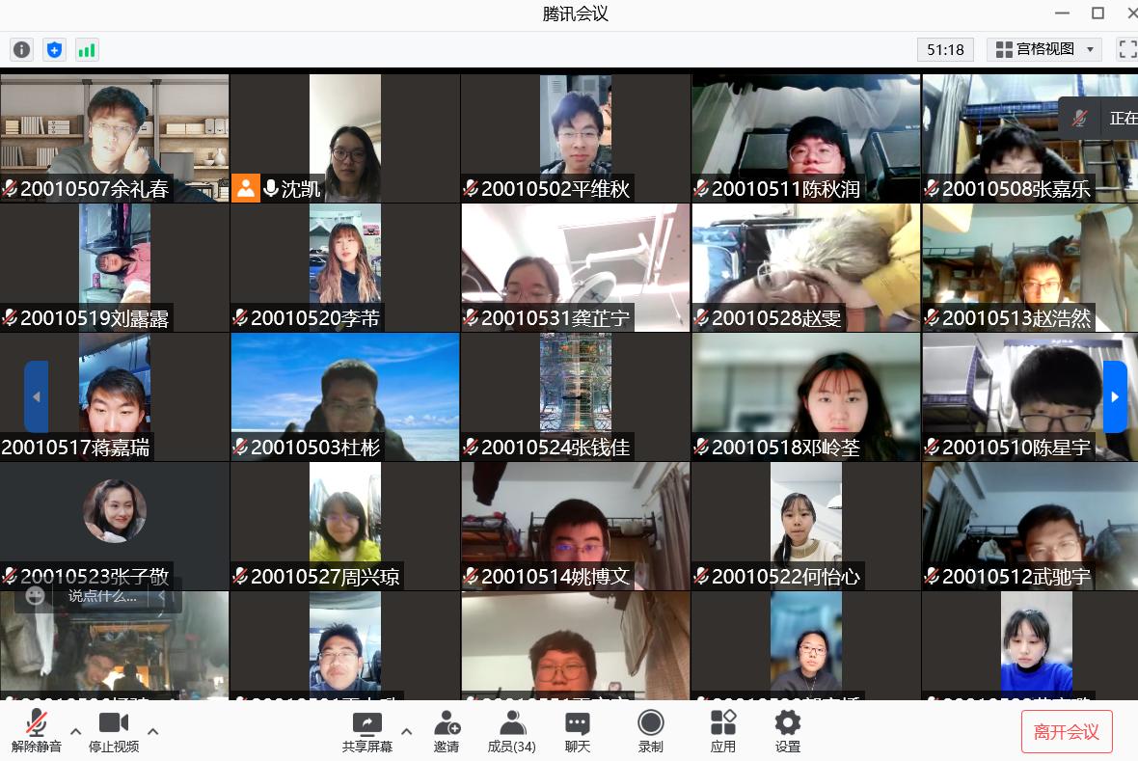The height and width of the screenshot is (761, 1138).
Task: Open the 宫格视图 layout dropdown
Action: point(1044,49)
